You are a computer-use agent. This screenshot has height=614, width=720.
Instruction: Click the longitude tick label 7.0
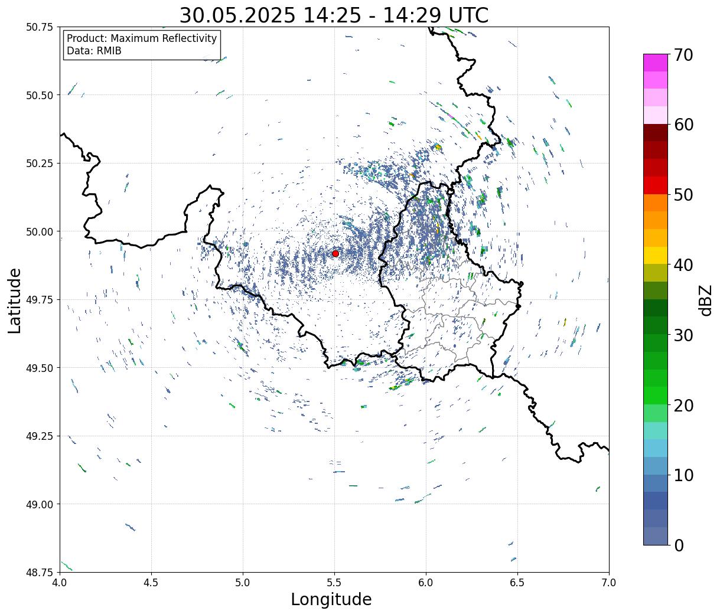609,582
